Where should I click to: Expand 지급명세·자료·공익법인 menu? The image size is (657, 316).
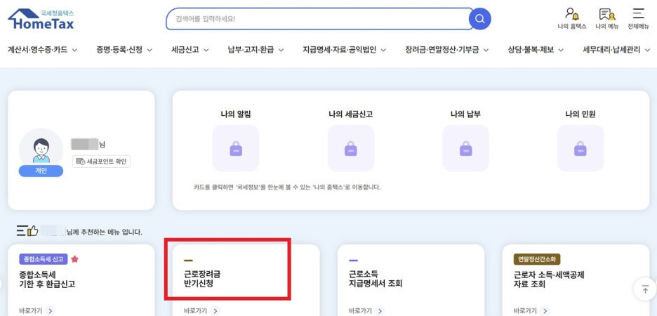click(x=345, y=50)
